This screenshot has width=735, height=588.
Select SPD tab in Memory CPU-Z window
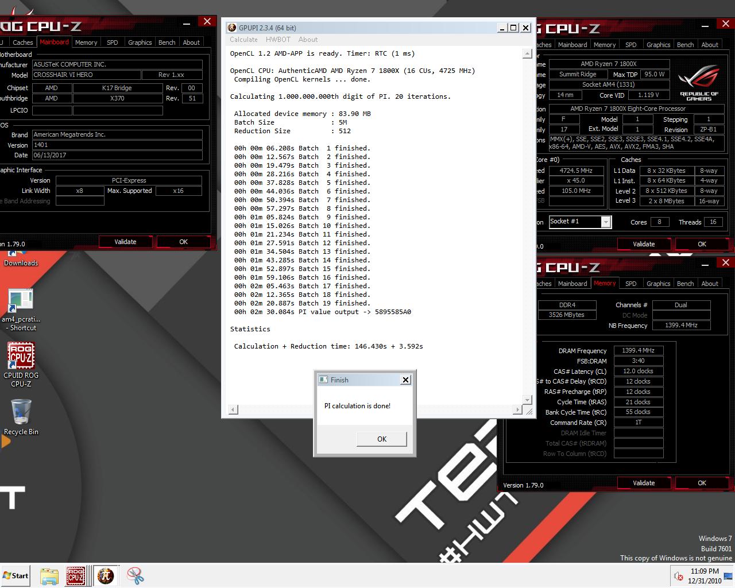[631, 284]
